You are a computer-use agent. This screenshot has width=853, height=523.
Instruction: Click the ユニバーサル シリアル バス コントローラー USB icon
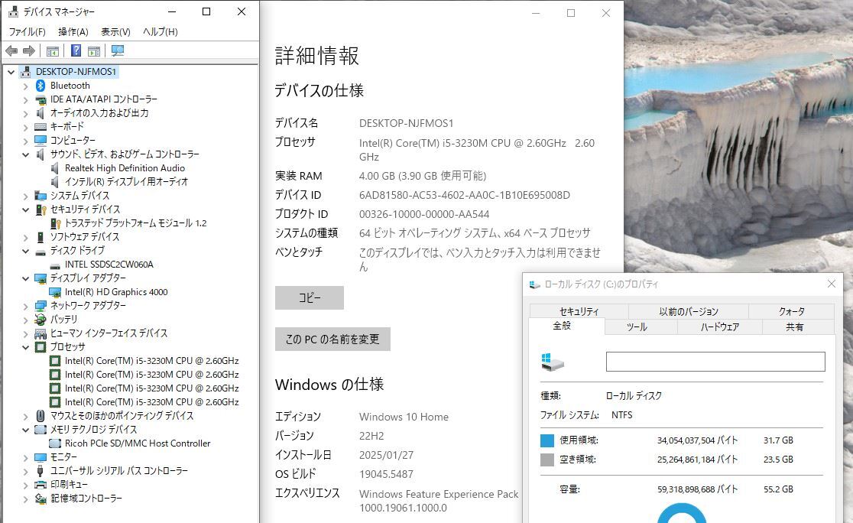(41, 471)
